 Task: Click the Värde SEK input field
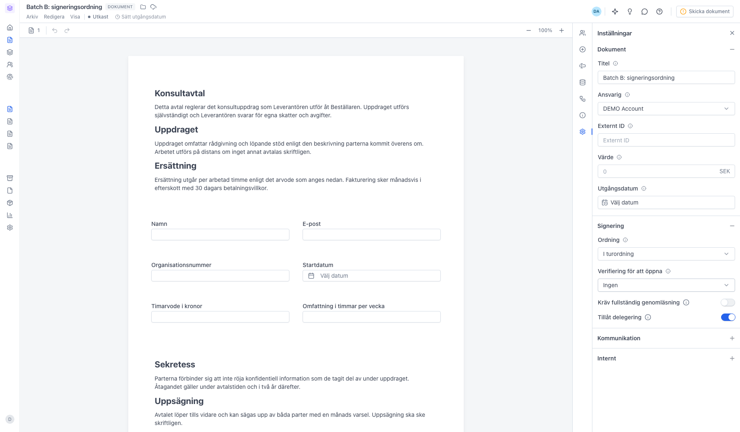(666, 171)
